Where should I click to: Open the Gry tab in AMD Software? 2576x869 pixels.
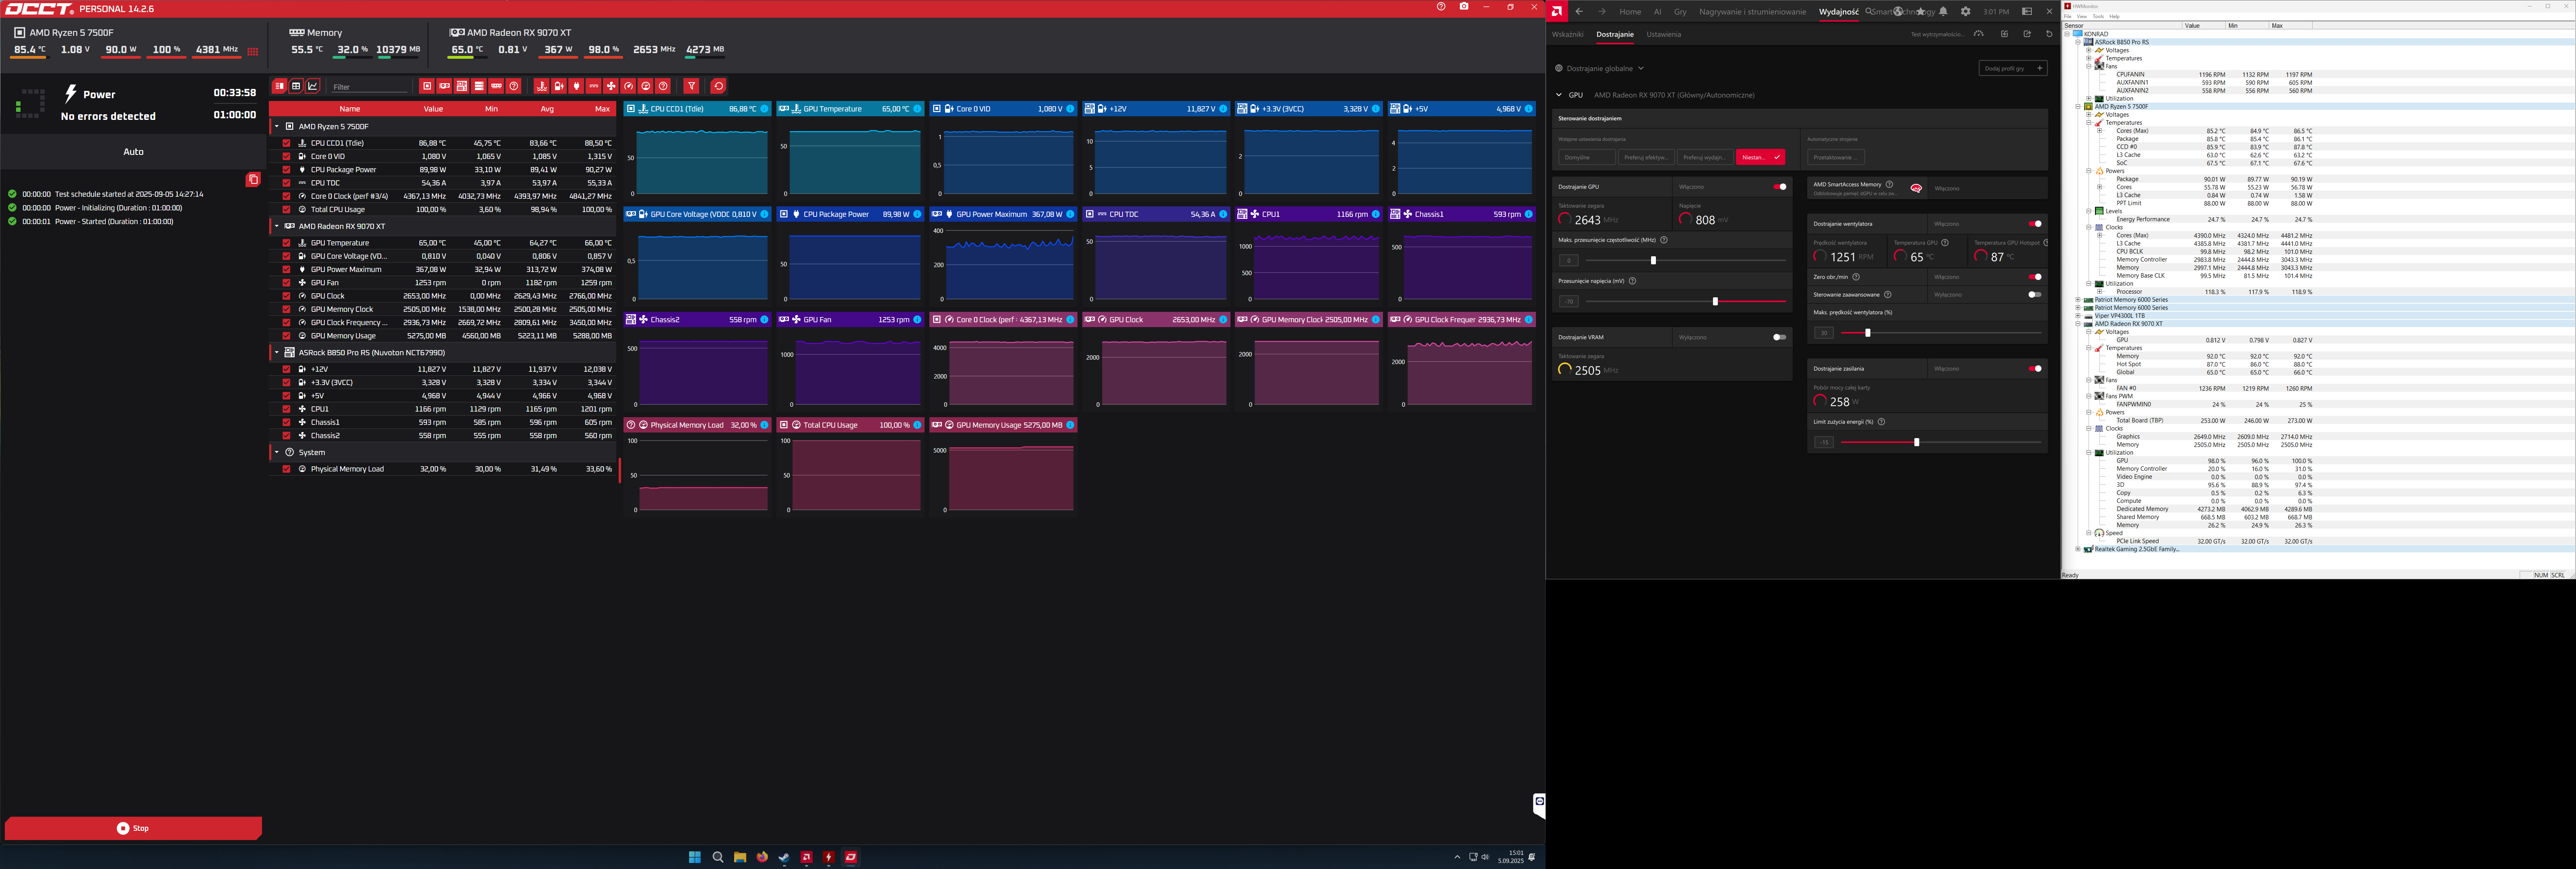[x=1680, y=12]
